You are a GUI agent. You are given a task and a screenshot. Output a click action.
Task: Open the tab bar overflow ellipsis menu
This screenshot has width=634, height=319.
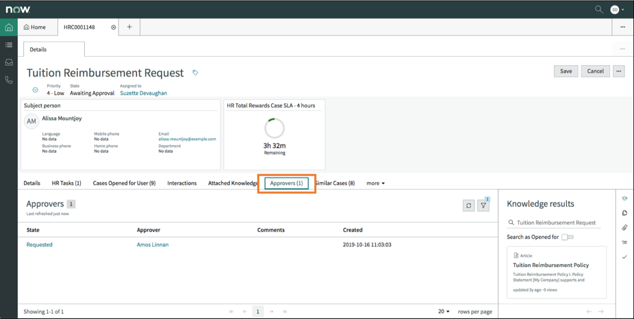[622, 27]
